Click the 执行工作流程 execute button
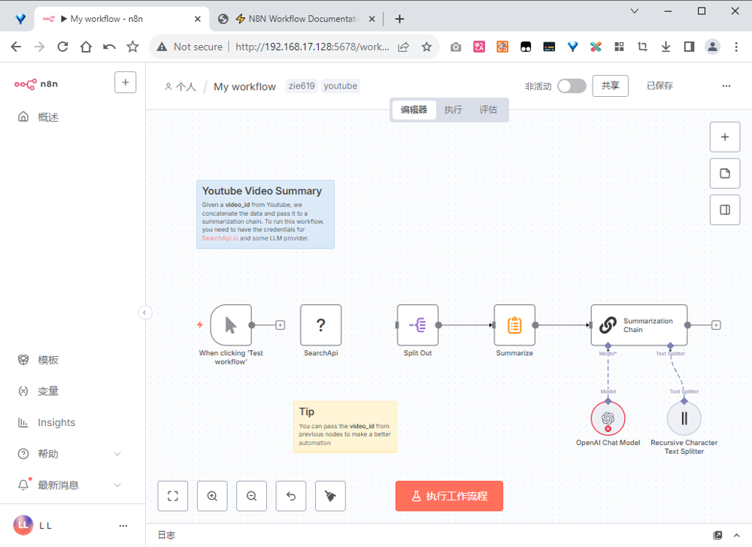Viewport: 752px width, 547px height. point(449,496)
